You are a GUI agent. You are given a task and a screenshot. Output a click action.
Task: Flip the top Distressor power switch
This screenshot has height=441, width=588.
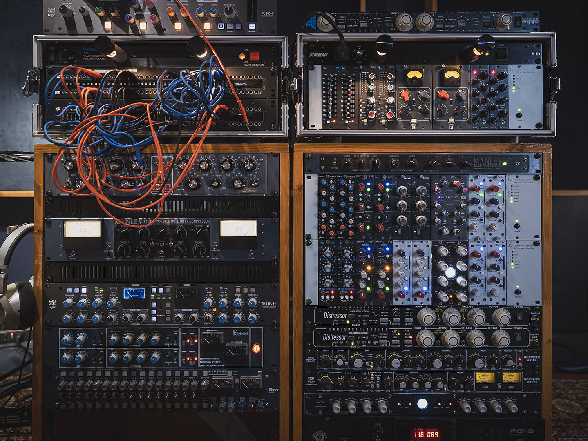pos(519,316)
